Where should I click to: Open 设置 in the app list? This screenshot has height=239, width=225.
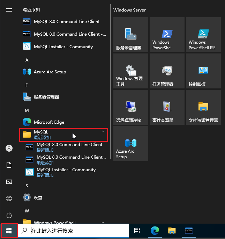[63, 197]
